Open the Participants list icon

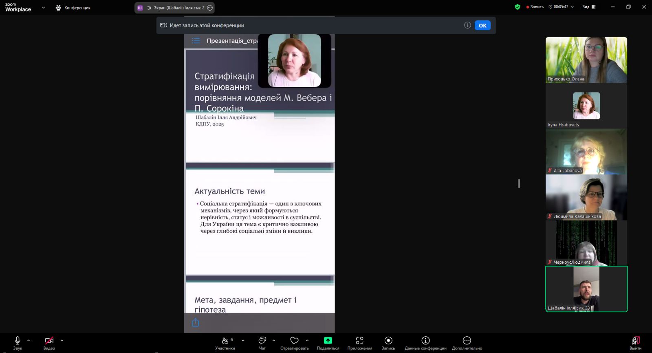[225, 341]
